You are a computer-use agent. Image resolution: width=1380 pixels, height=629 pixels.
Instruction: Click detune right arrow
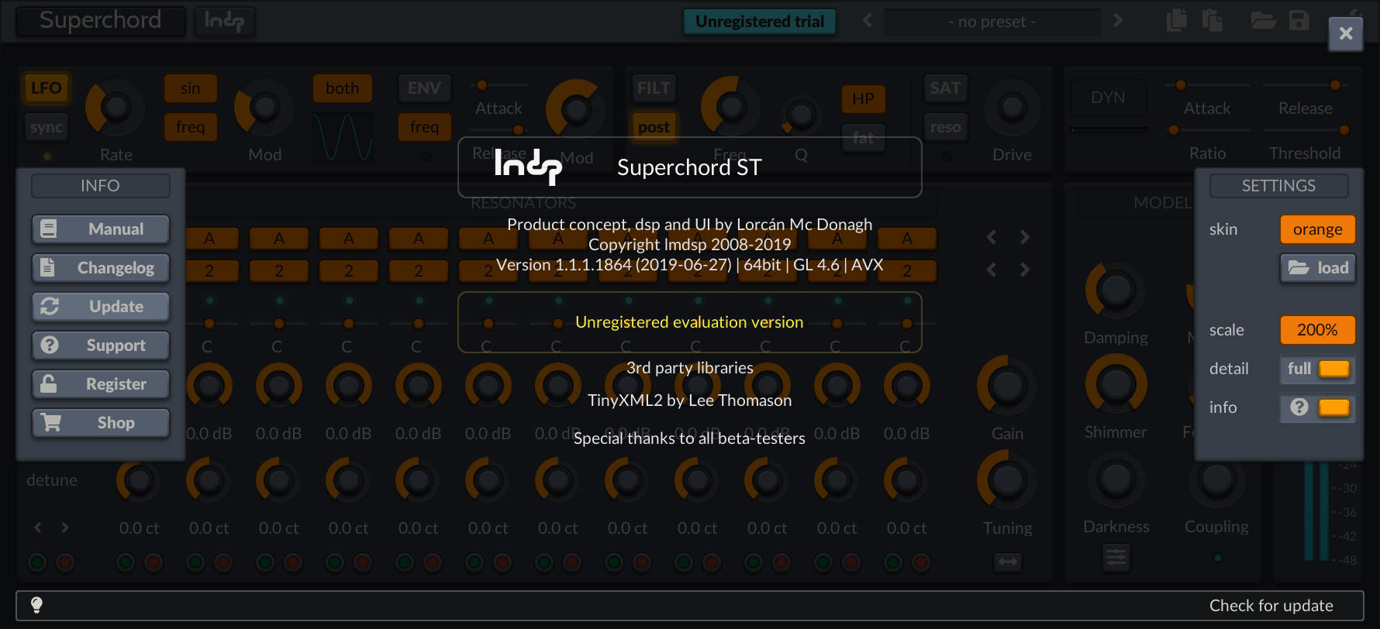(x=65, y=528)
